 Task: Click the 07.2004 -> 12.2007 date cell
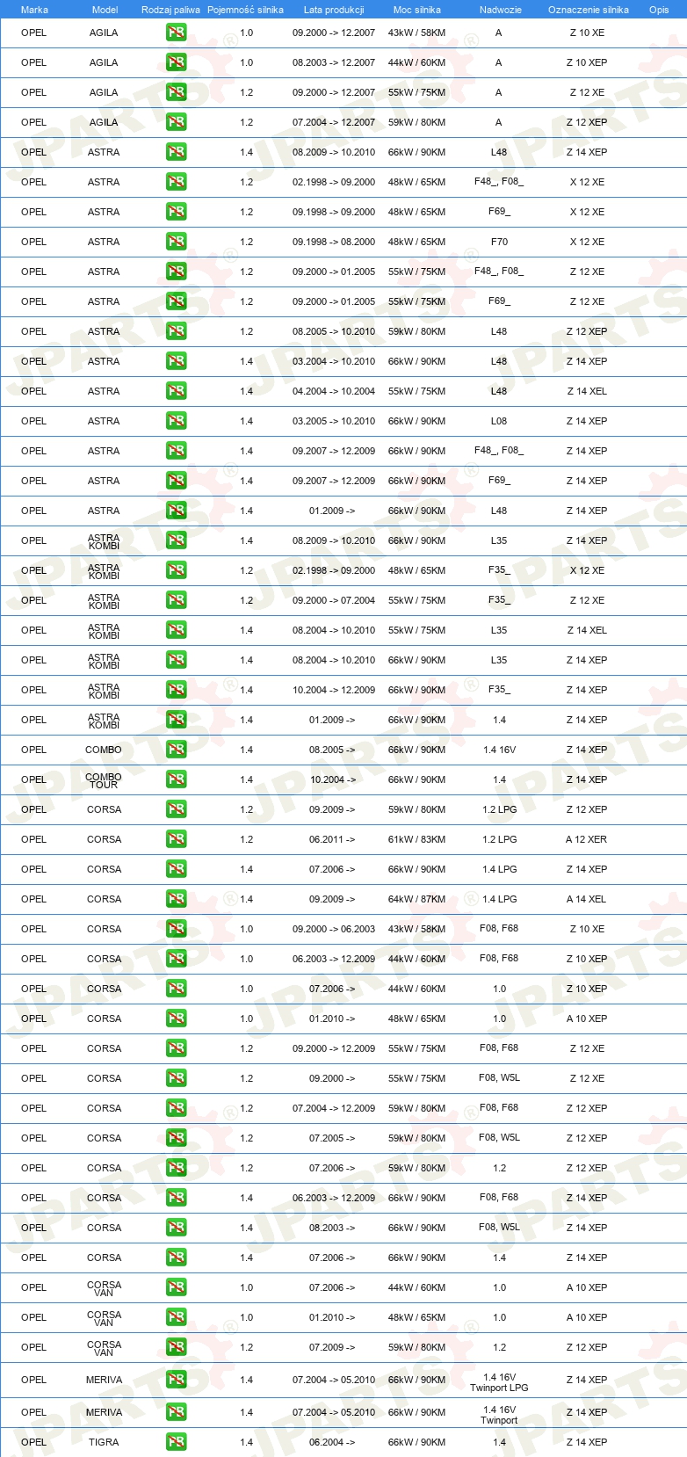point(334,122)
